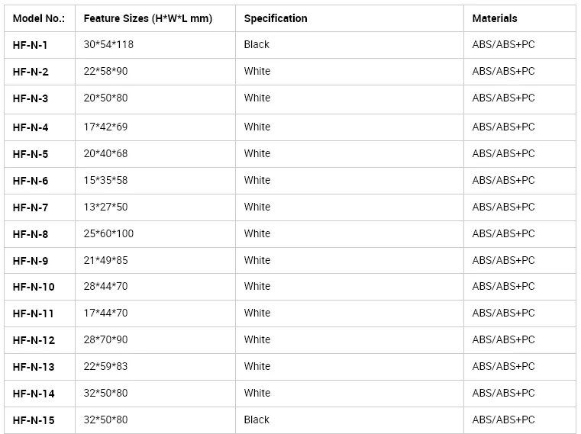Select the HF-N-8 model cell
The height and width of the screenshot is (434, 581).
click(31, 234)
